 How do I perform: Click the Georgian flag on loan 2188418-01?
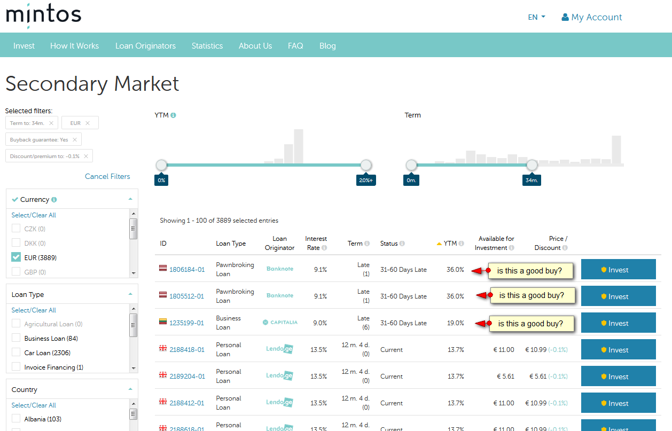(x=163, y=349)
